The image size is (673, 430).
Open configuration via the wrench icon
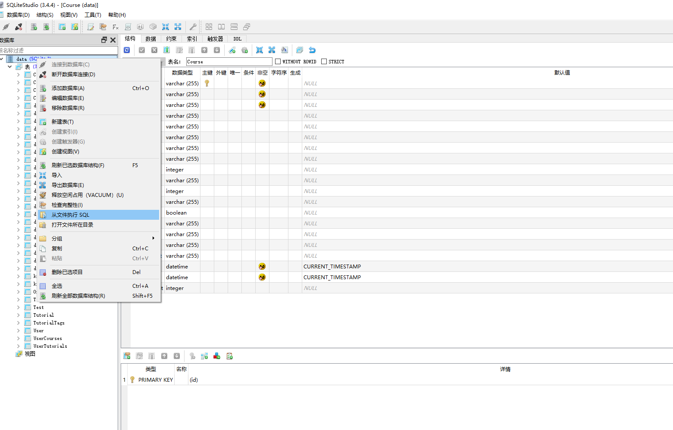click(193, 27)
